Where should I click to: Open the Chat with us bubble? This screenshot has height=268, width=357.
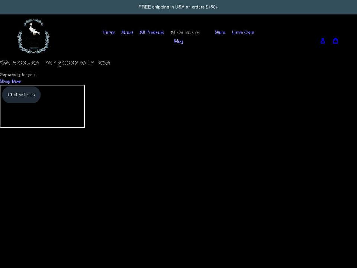click(21, 95)
